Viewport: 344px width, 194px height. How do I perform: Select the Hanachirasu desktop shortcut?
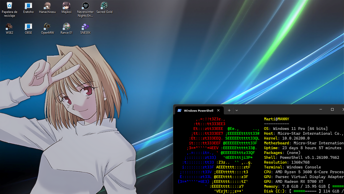pos(47,8)
